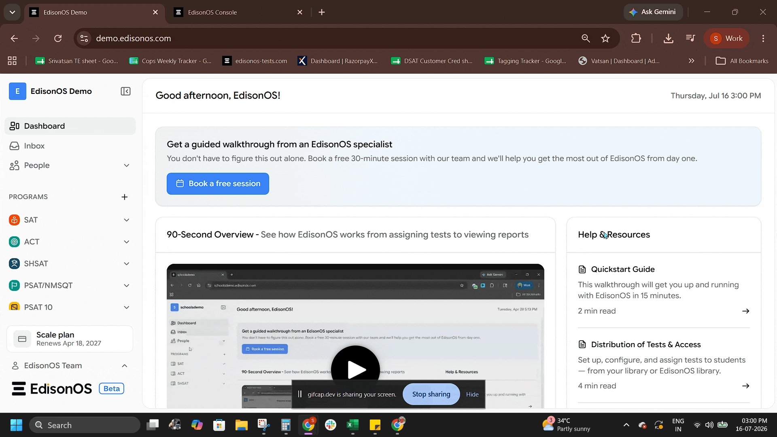
Task: Open Chrome extensions puzzle icon
Action: pyautogui.click(x=636, y=38)
